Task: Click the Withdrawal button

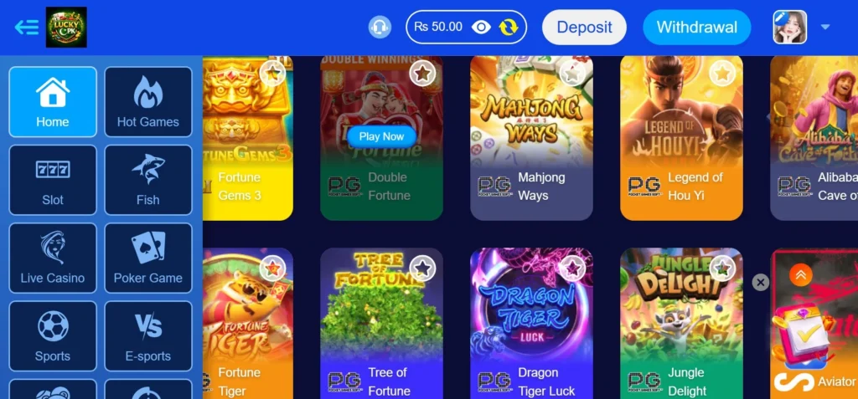Action: (697, 27)
